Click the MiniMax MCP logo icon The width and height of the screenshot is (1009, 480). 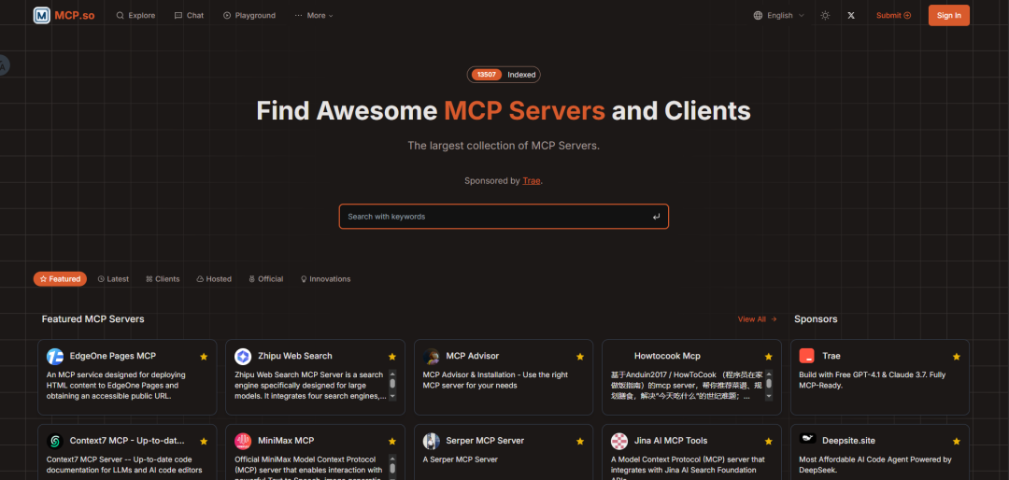click(x=243, y=441)
